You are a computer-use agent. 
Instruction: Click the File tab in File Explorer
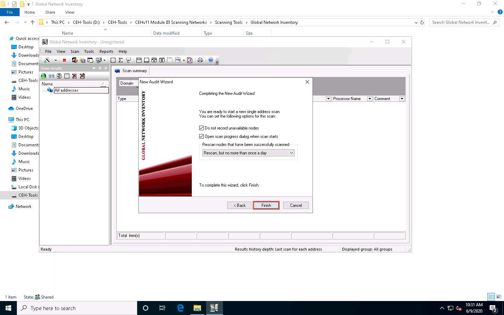point(10,12)
